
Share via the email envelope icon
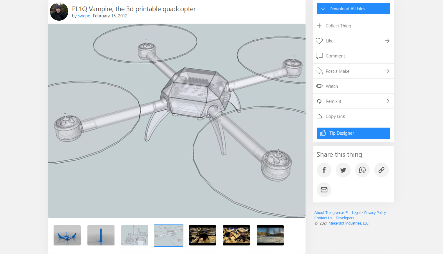324,190
